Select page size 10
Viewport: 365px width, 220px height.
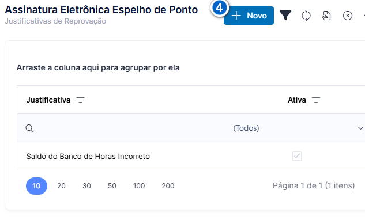tap(36, 186)
